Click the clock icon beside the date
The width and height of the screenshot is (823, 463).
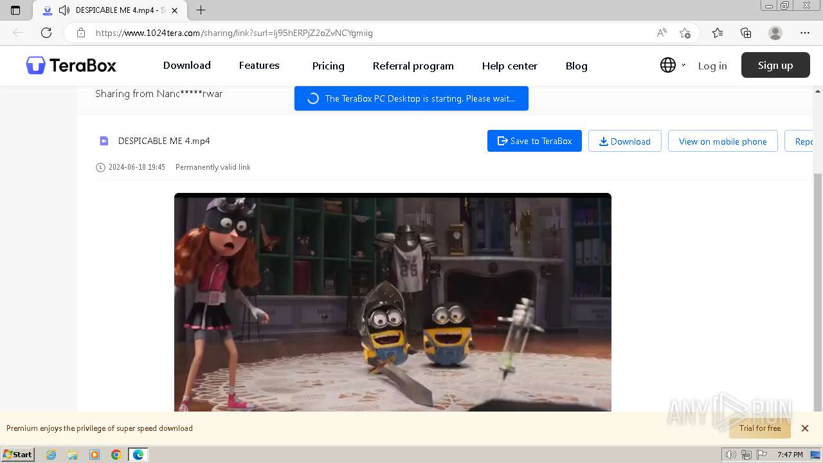pyautogui.click(x=100, y=167)
